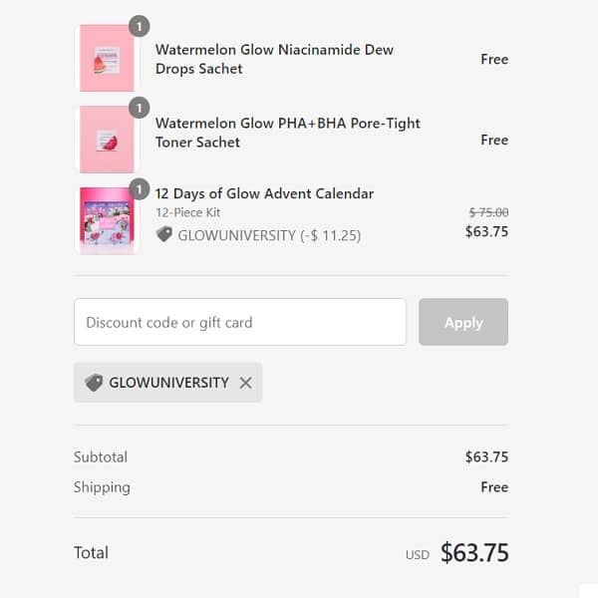Click the discount tag icon under Advent Calendar
Screen dimensions: 598x598
pyautogui.click(x=164, y=234)
